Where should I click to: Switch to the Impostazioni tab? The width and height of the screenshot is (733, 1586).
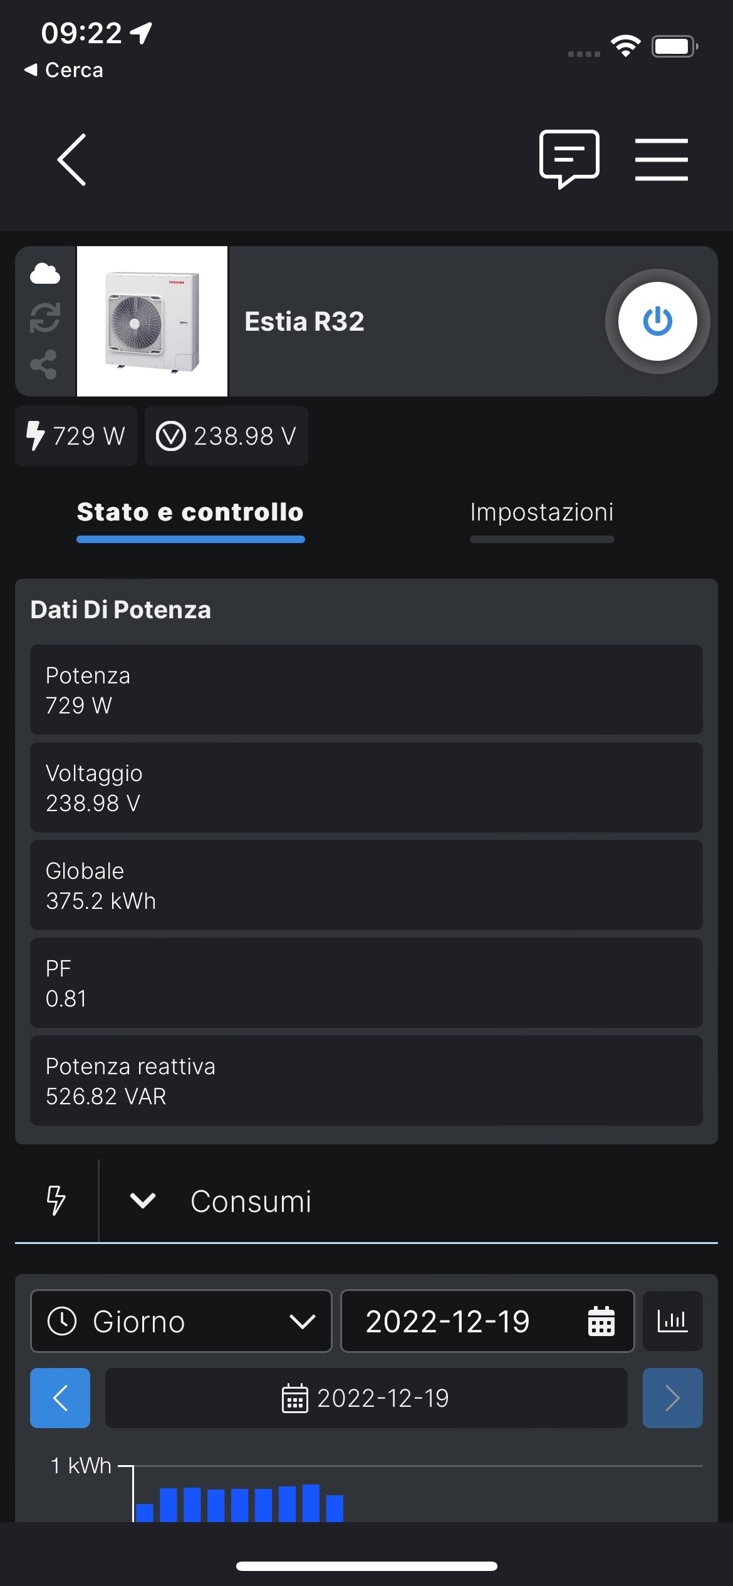pyautogui.click(x=542, y=512)
